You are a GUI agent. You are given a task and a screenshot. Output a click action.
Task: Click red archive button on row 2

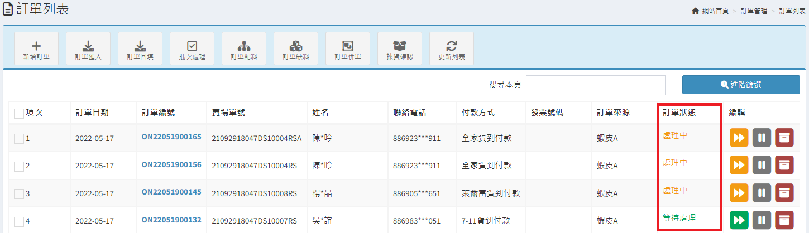click(784, 166)
